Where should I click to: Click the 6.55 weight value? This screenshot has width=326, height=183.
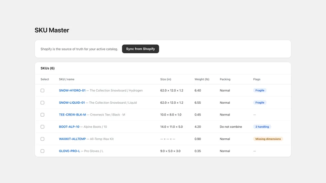point(198,103)
